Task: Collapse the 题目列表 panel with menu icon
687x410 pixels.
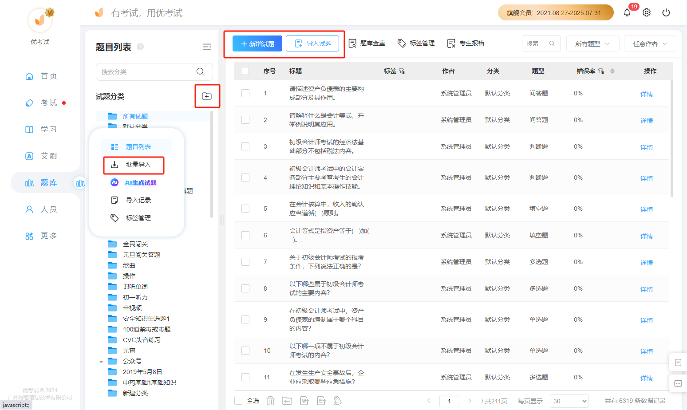Action: coord(207,47)
